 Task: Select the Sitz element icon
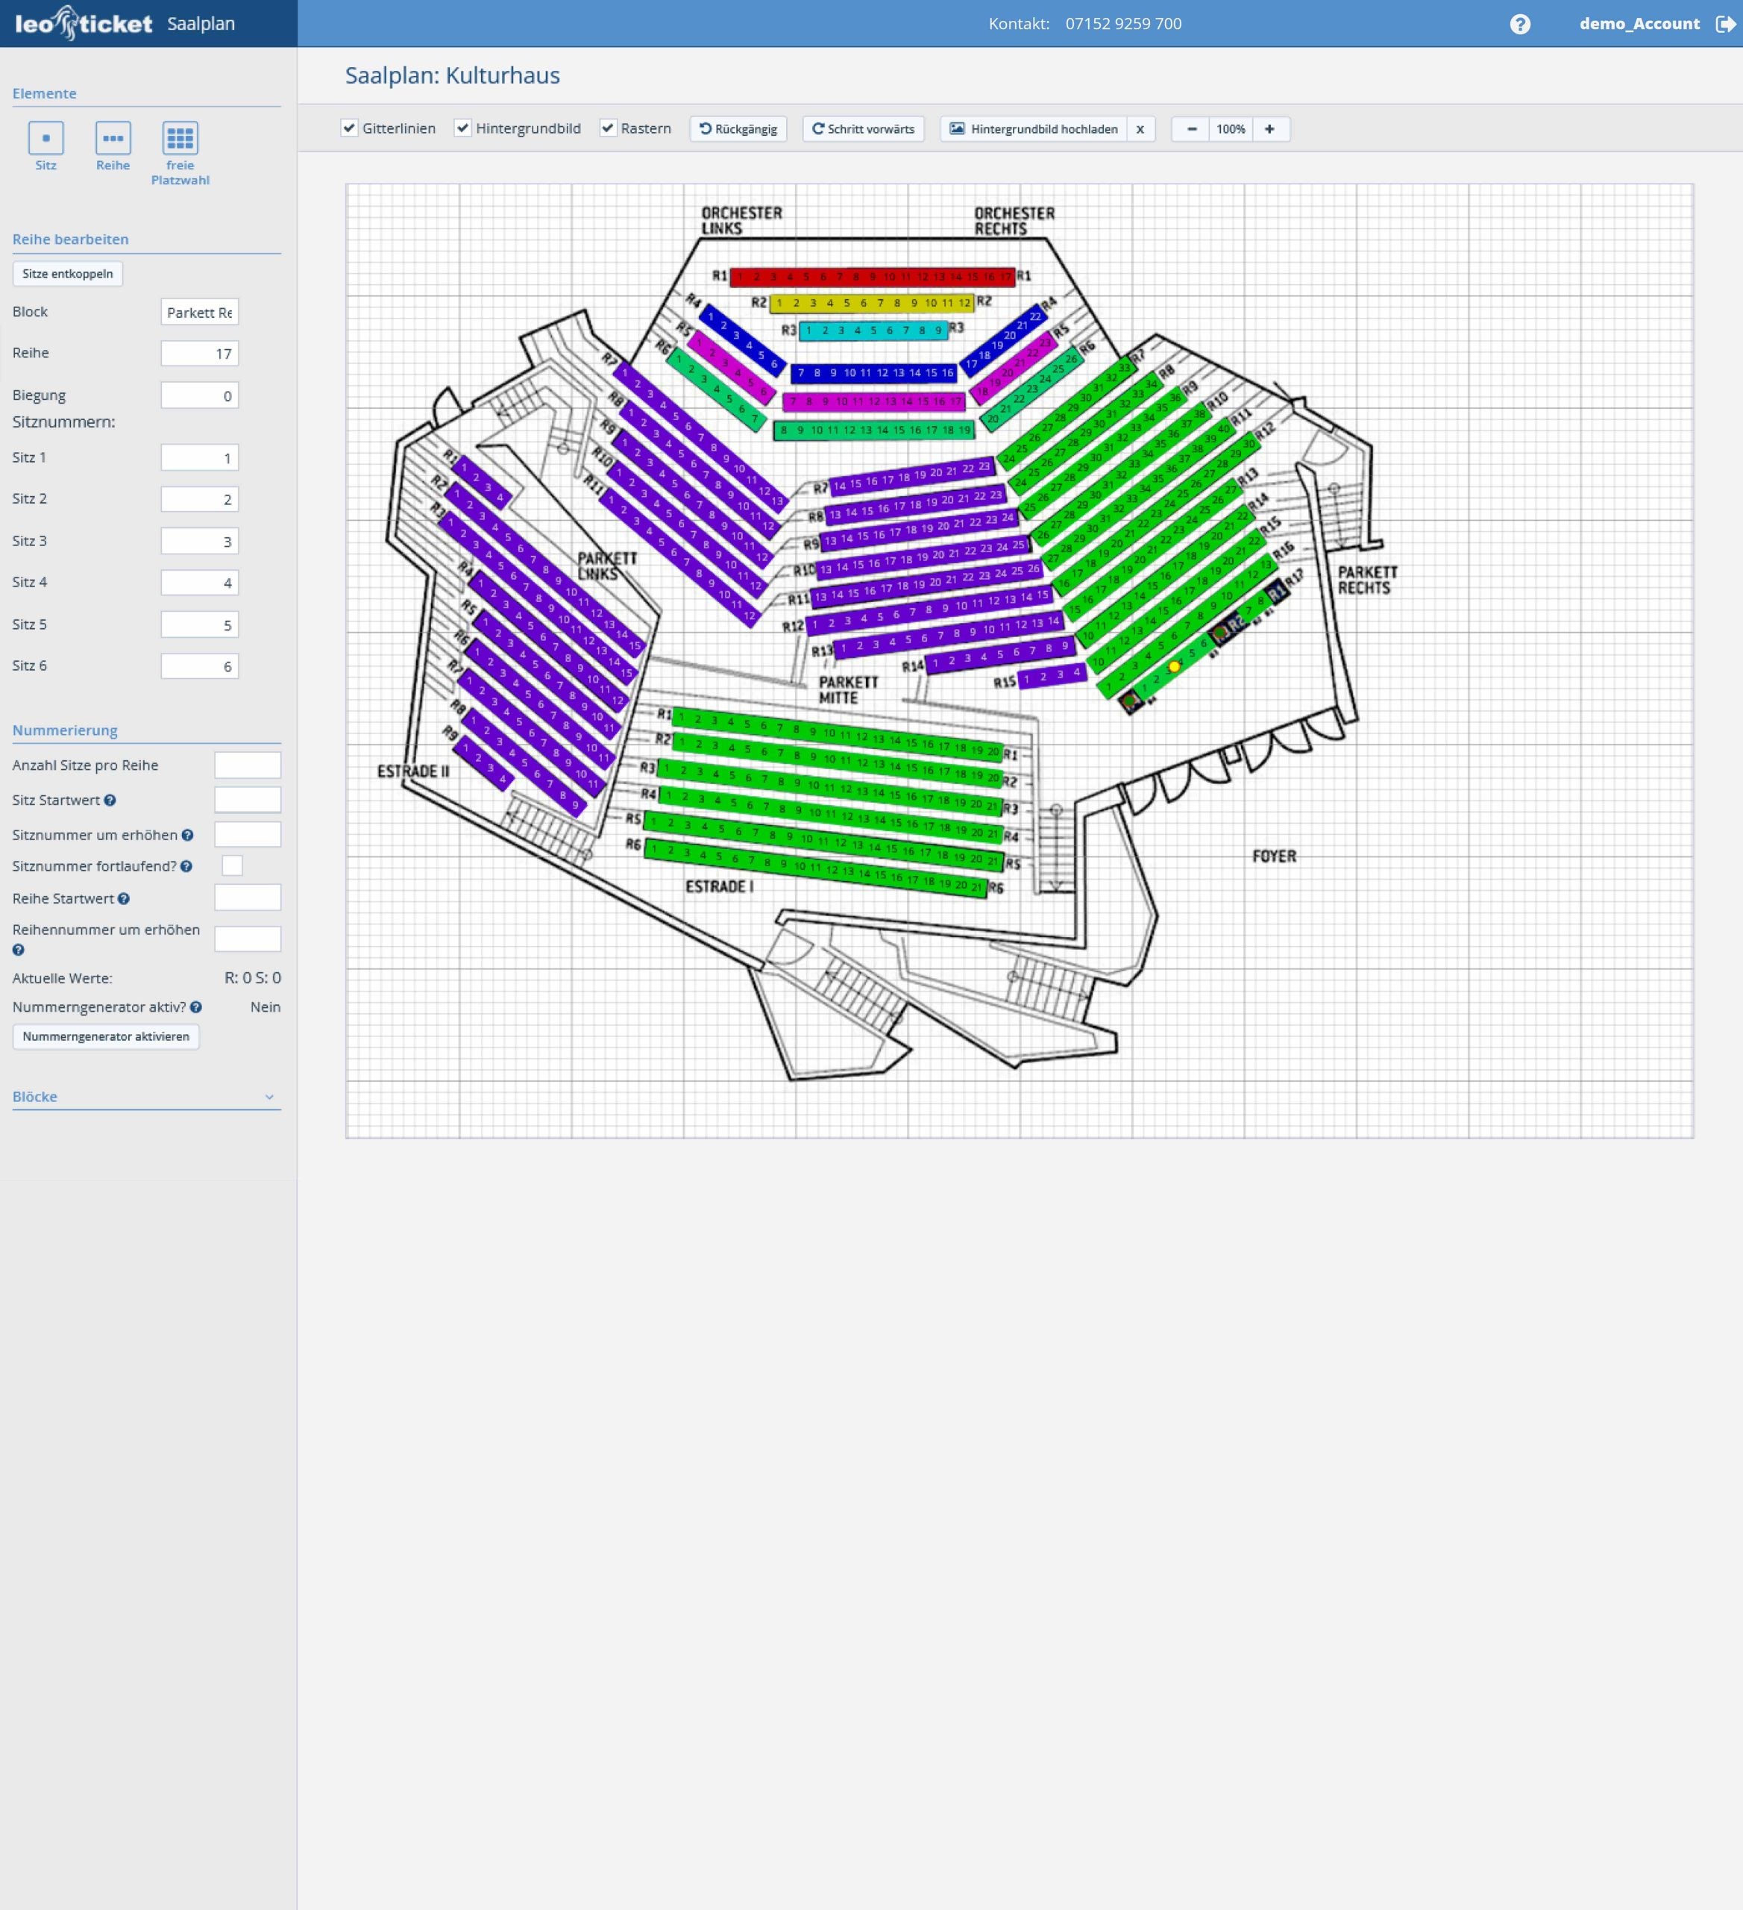tap(45, 138)
